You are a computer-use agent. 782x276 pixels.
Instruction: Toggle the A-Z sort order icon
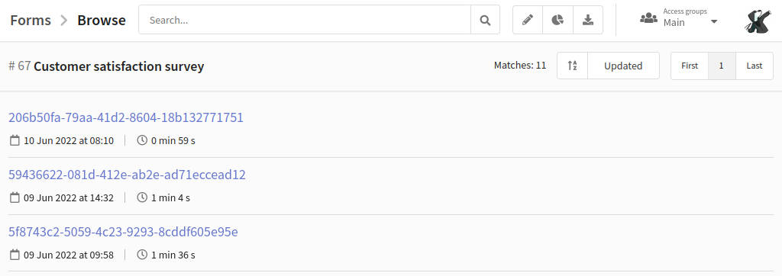572,66
